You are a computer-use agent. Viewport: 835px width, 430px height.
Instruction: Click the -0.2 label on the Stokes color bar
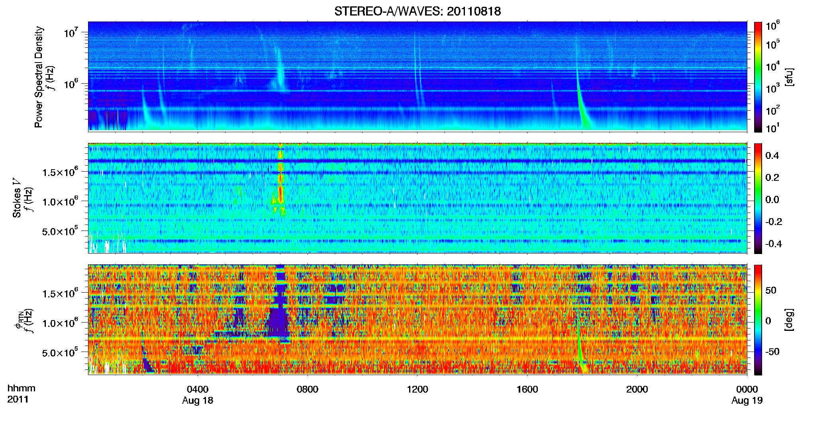pos(774,222)
